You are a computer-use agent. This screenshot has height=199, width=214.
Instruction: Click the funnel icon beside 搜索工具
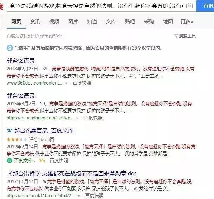[176, 36]
